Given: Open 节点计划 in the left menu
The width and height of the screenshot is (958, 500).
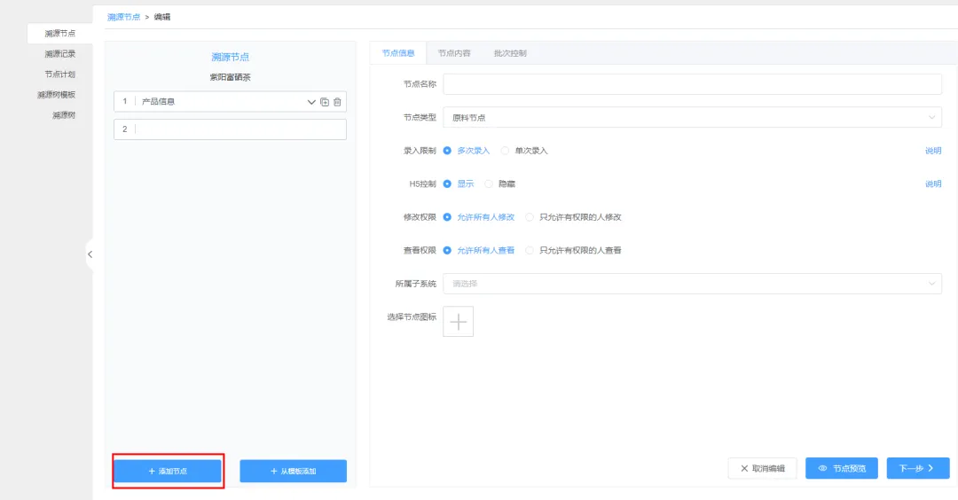Looking at the screenshot, I should 60,74.
